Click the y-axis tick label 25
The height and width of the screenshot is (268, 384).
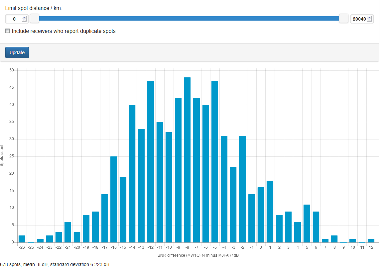click(x=12, y=156)
